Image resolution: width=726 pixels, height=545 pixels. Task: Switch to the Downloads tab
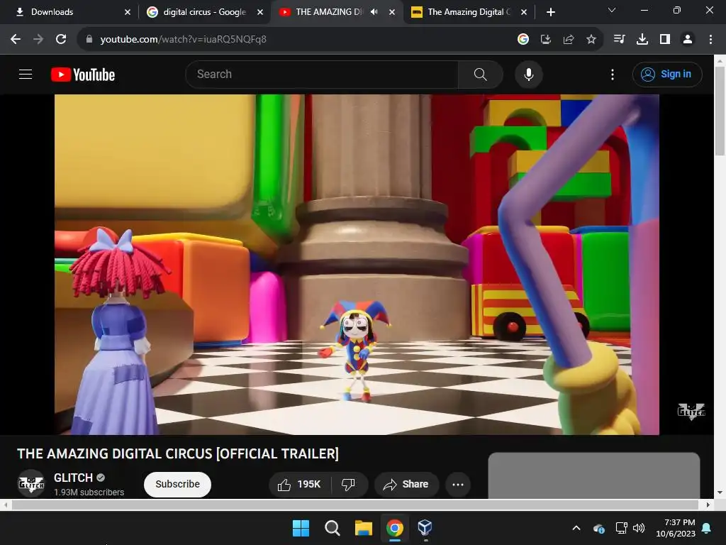coord(69,12)
